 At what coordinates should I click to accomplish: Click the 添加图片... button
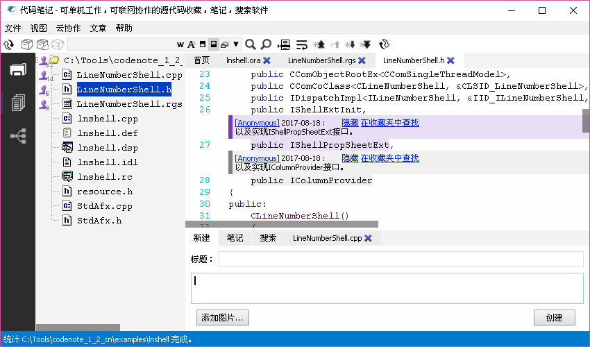[x=222, y=318]
